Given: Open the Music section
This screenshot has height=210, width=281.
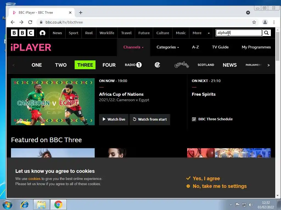Looking at the screenshot, I should click(181, 33).
